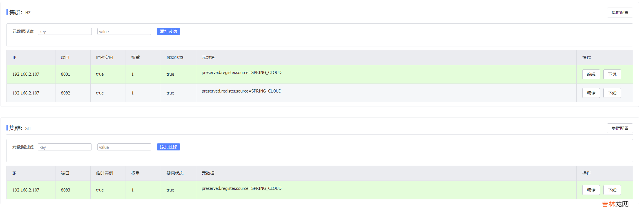Take the port 8081 instance offline

(612, 75)
